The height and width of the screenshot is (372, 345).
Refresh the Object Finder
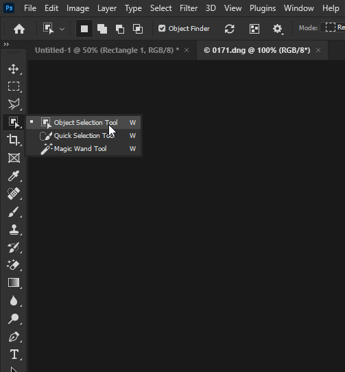point(229,29)
